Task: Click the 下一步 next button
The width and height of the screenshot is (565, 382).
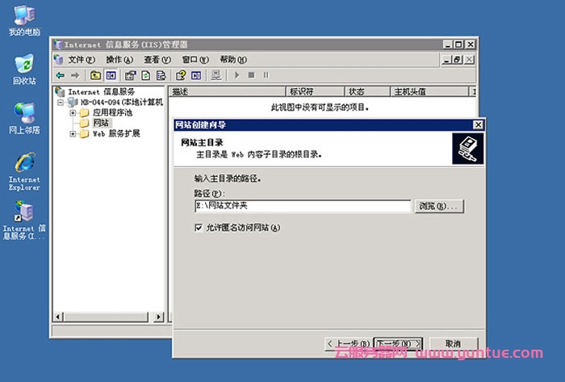Action: (399, 344)
